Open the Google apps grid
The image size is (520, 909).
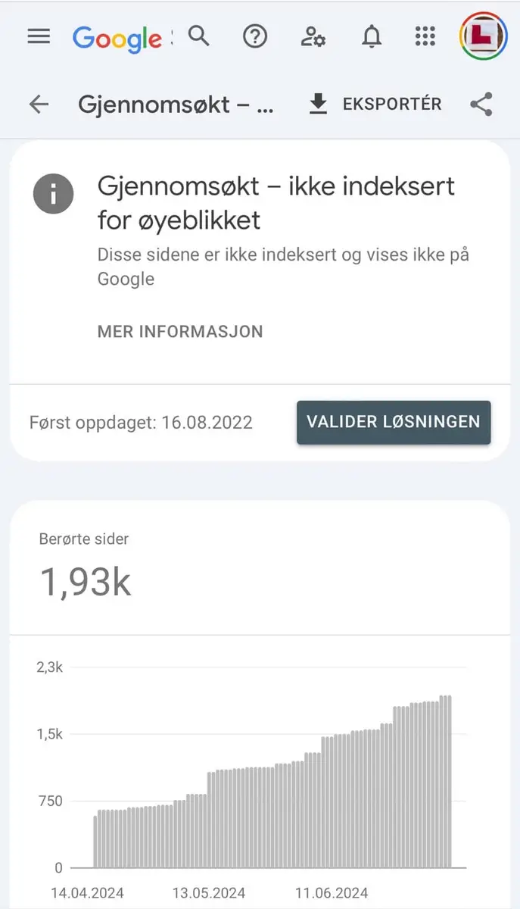(426, 36)
